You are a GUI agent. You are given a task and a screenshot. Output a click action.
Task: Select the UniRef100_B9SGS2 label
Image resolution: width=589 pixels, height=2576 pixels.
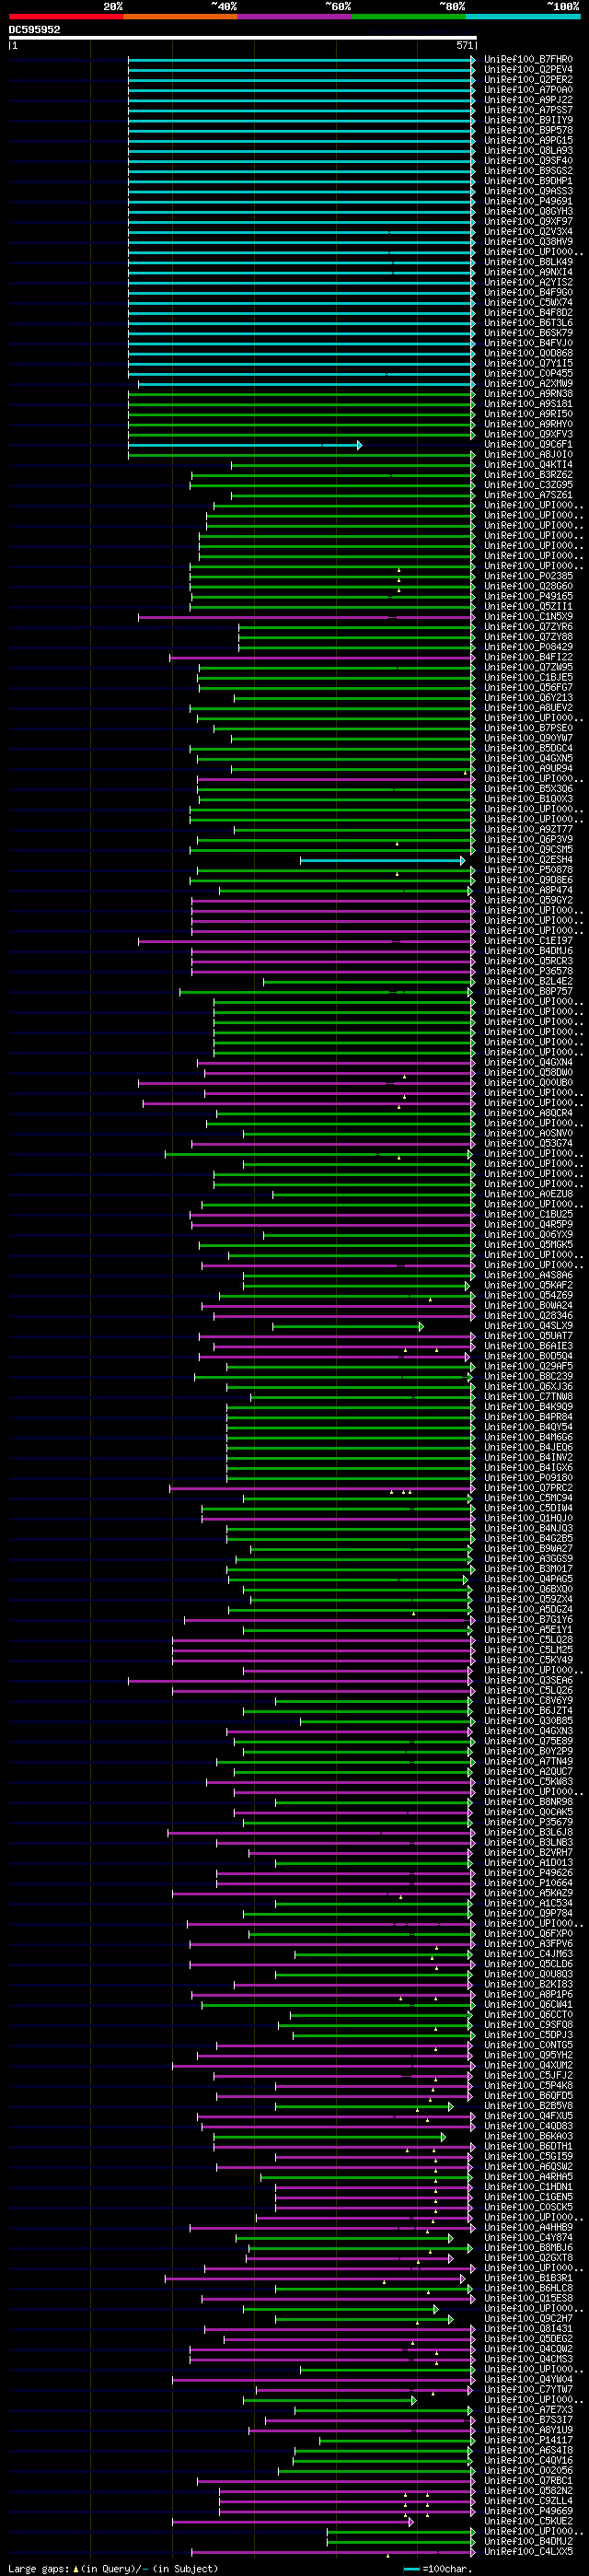(529, 171)
